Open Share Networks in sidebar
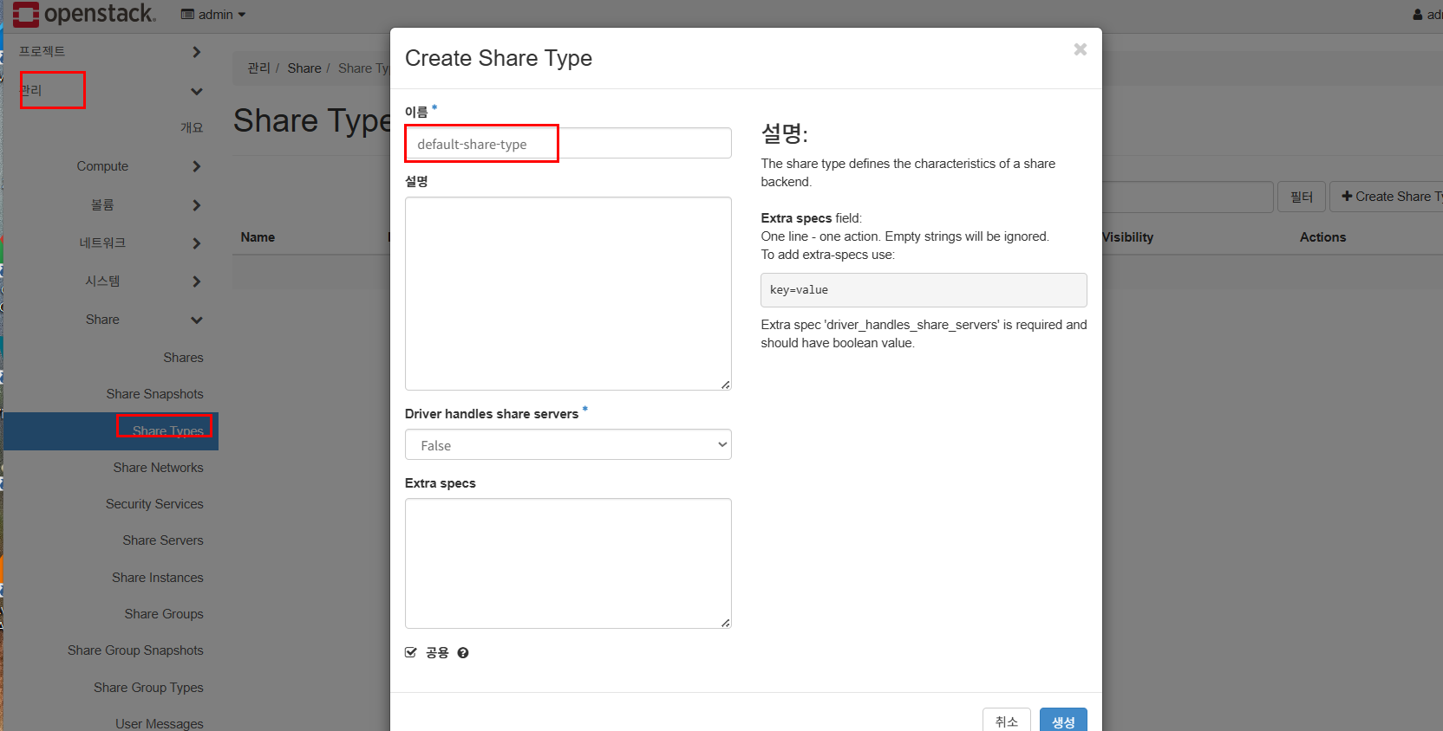1443x731 pixels. (158, 468)
